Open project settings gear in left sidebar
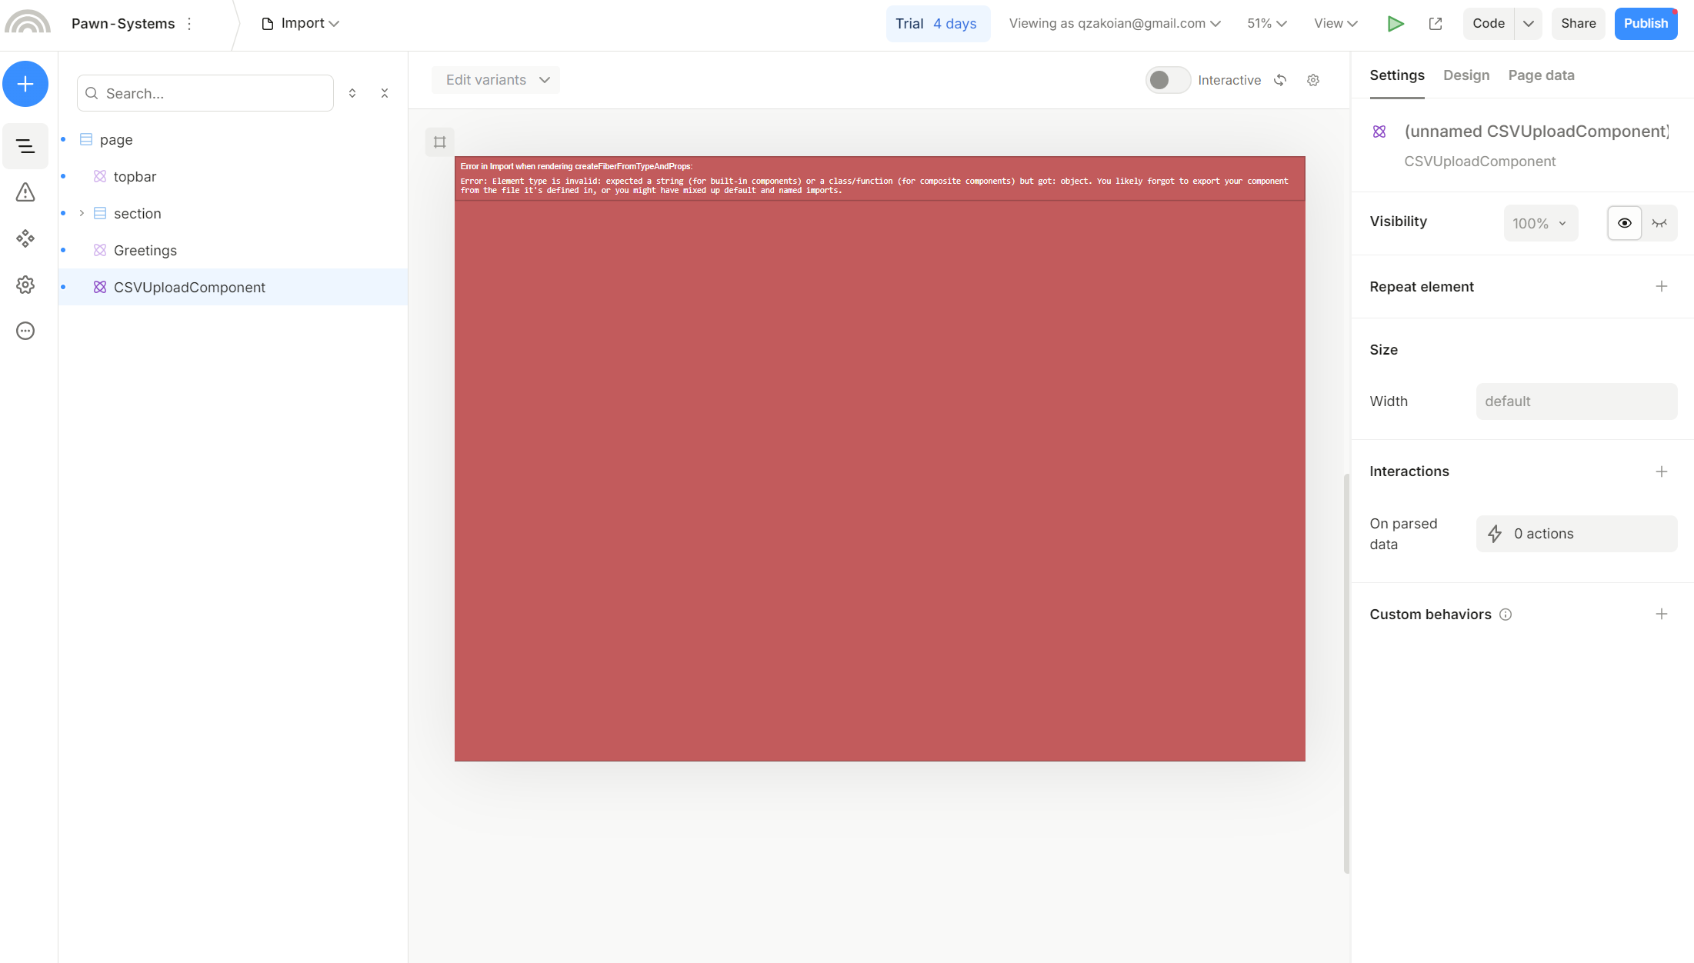Image resolution: width=1694 pixels, height=963 pixels. click(25, 285)
